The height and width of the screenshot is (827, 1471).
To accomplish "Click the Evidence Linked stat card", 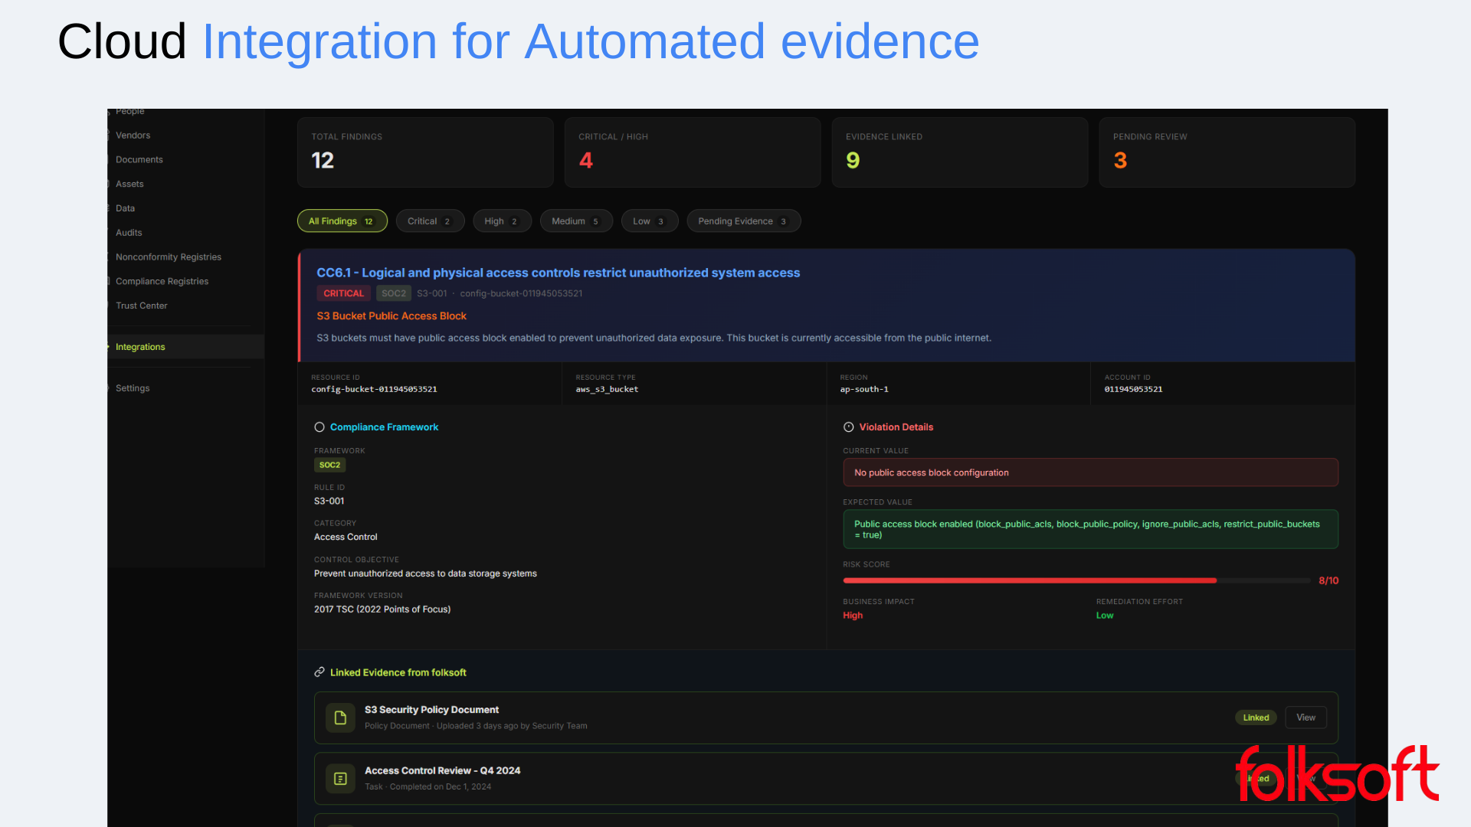I will pyautogui.click(x=959, y=152).
